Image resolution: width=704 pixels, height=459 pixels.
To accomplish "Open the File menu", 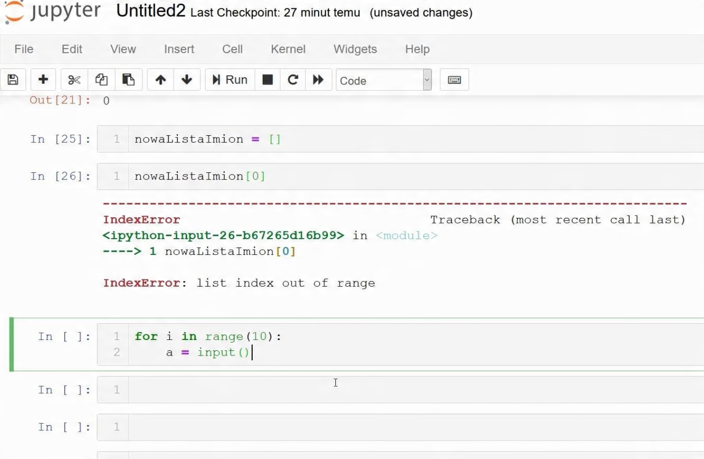I will click(x=24, y=49).
